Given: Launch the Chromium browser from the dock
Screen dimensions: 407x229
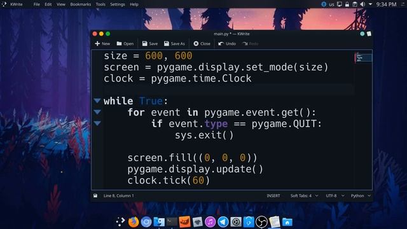Looking at the screenshot, I should pos(146,222).
